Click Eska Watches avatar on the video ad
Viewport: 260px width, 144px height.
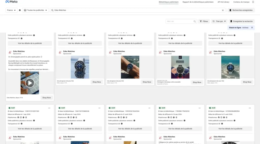pos(10,52)
